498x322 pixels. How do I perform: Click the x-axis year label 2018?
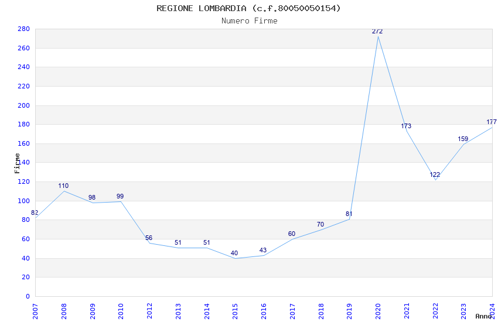coord(321,311)
